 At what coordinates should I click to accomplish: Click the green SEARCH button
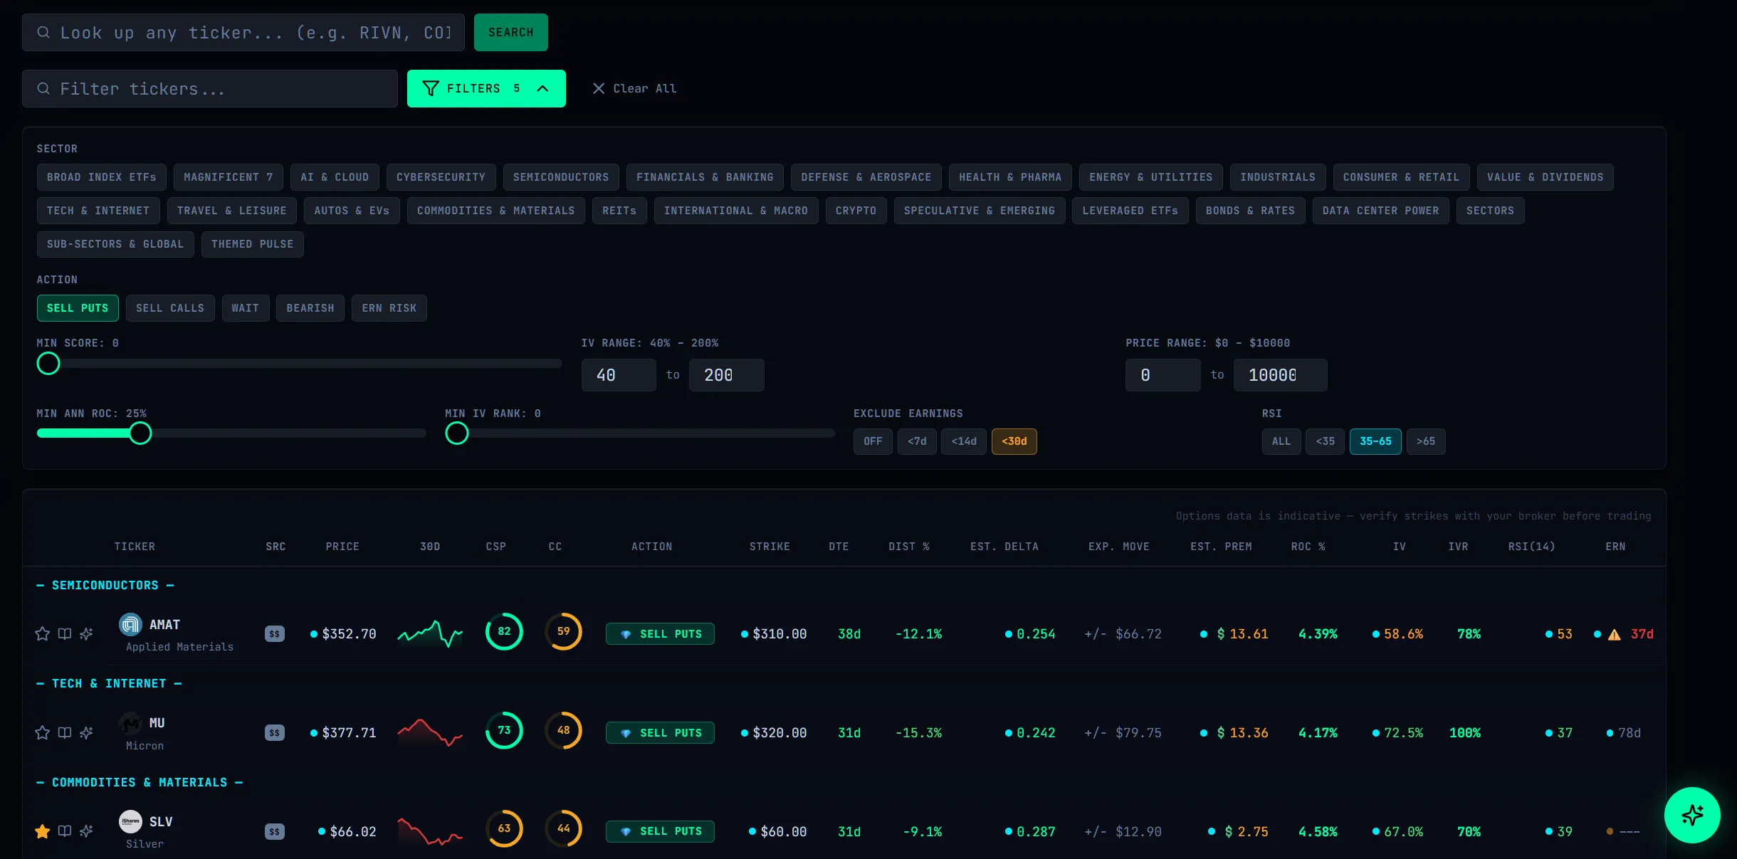[x=511, y=32]
